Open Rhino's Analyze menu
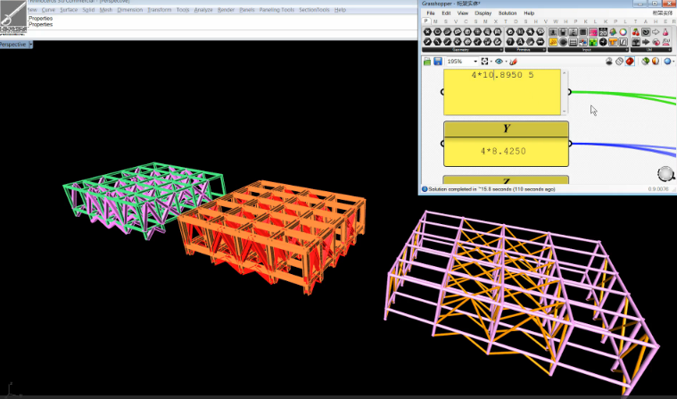This screenshot has height=399, width=677. pos(203,10)
